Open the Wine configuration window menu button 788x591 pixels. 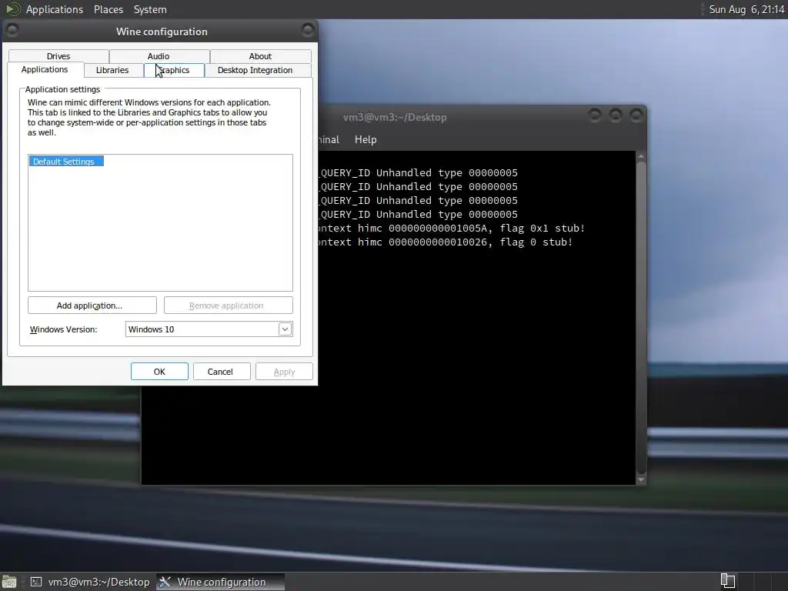12,30
